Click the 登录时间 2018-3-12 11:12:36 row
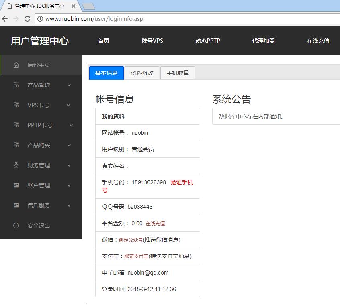This screenshot has width=340, height=305. [x=147, y=289]
